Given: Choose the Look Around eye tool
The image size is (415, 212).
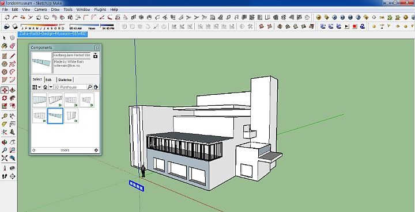Looking at the screenshot, I should (x=12, y=168).
